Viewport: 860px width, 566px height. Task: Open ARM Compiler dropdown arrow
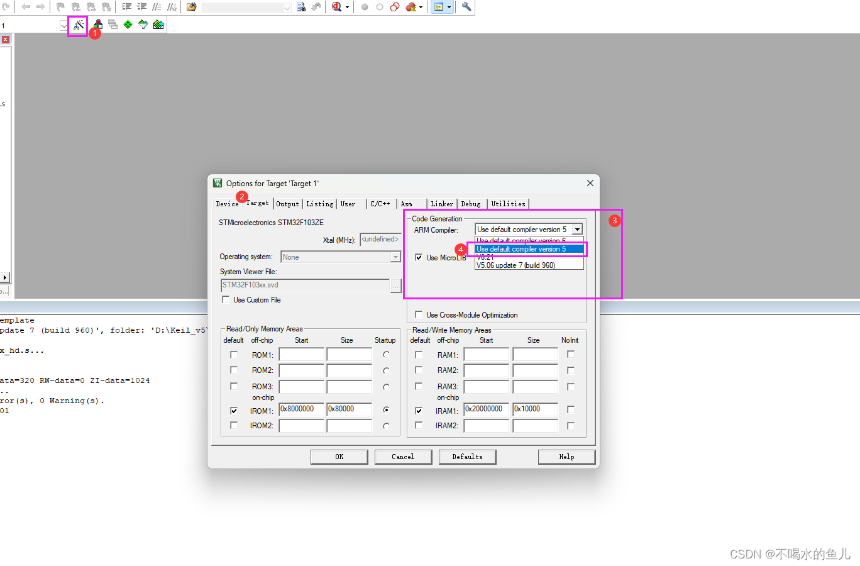tap(577, 230)
